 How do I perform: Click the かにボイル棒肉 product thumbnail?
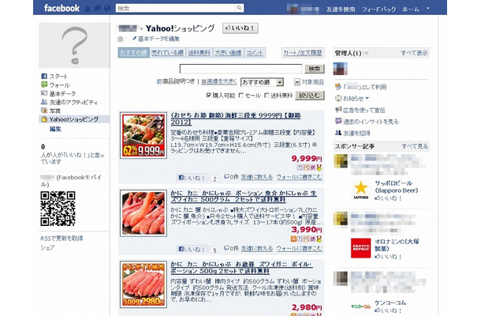tap(144, 284)
